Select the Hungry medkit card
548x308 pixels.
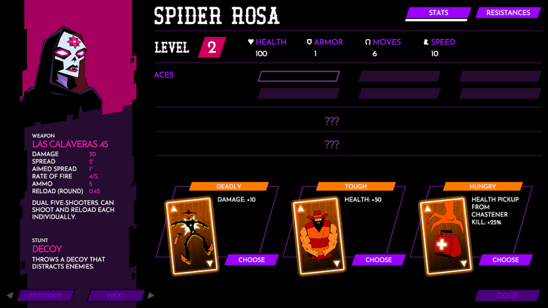pyautogui.click(x=446, y=236)
